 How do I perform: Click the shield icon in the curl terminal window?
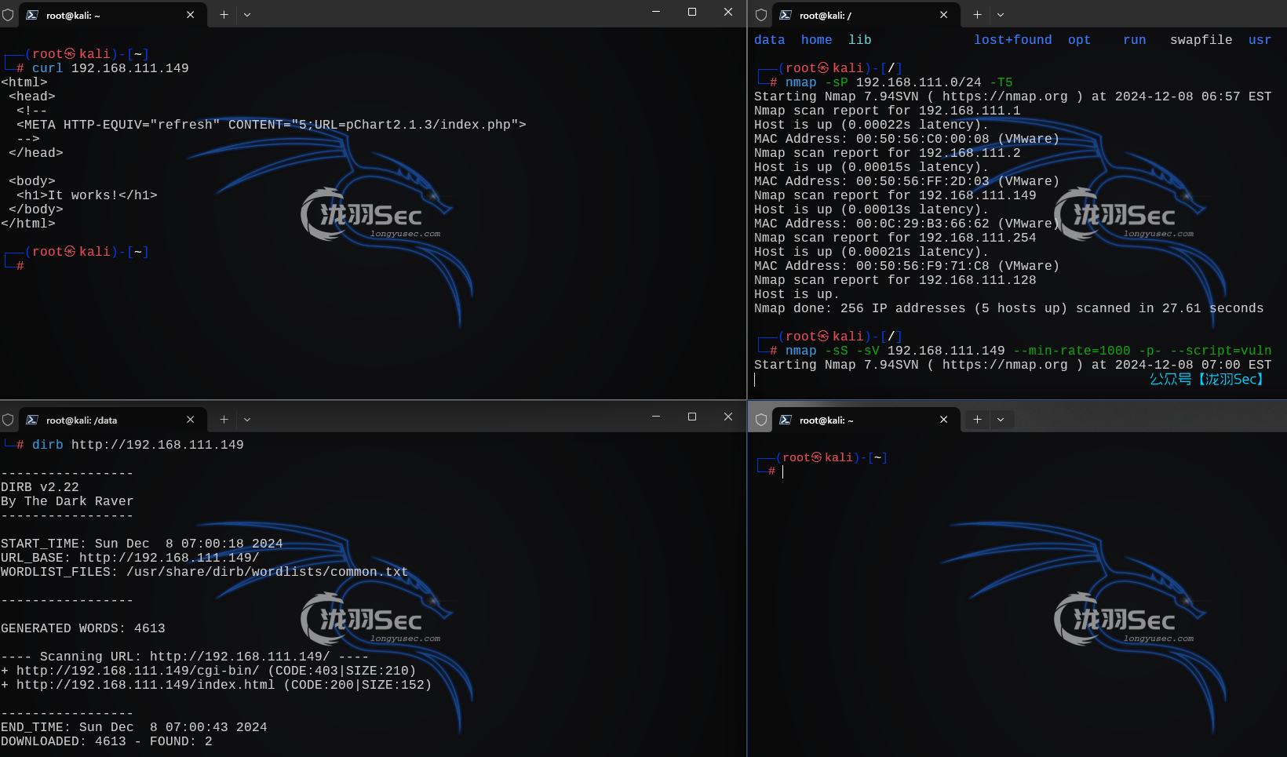click(8, 15)
